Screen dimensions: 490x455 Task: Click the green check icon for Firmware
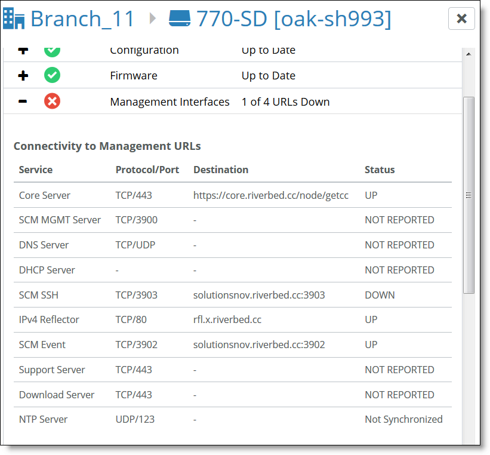[x=52, y=75]
